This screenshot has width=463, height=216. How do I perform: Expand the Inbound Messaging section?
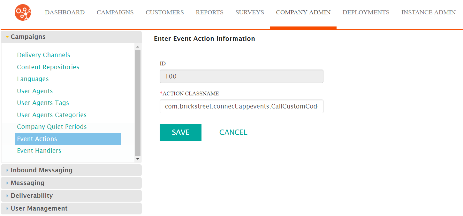click(71, 170)
